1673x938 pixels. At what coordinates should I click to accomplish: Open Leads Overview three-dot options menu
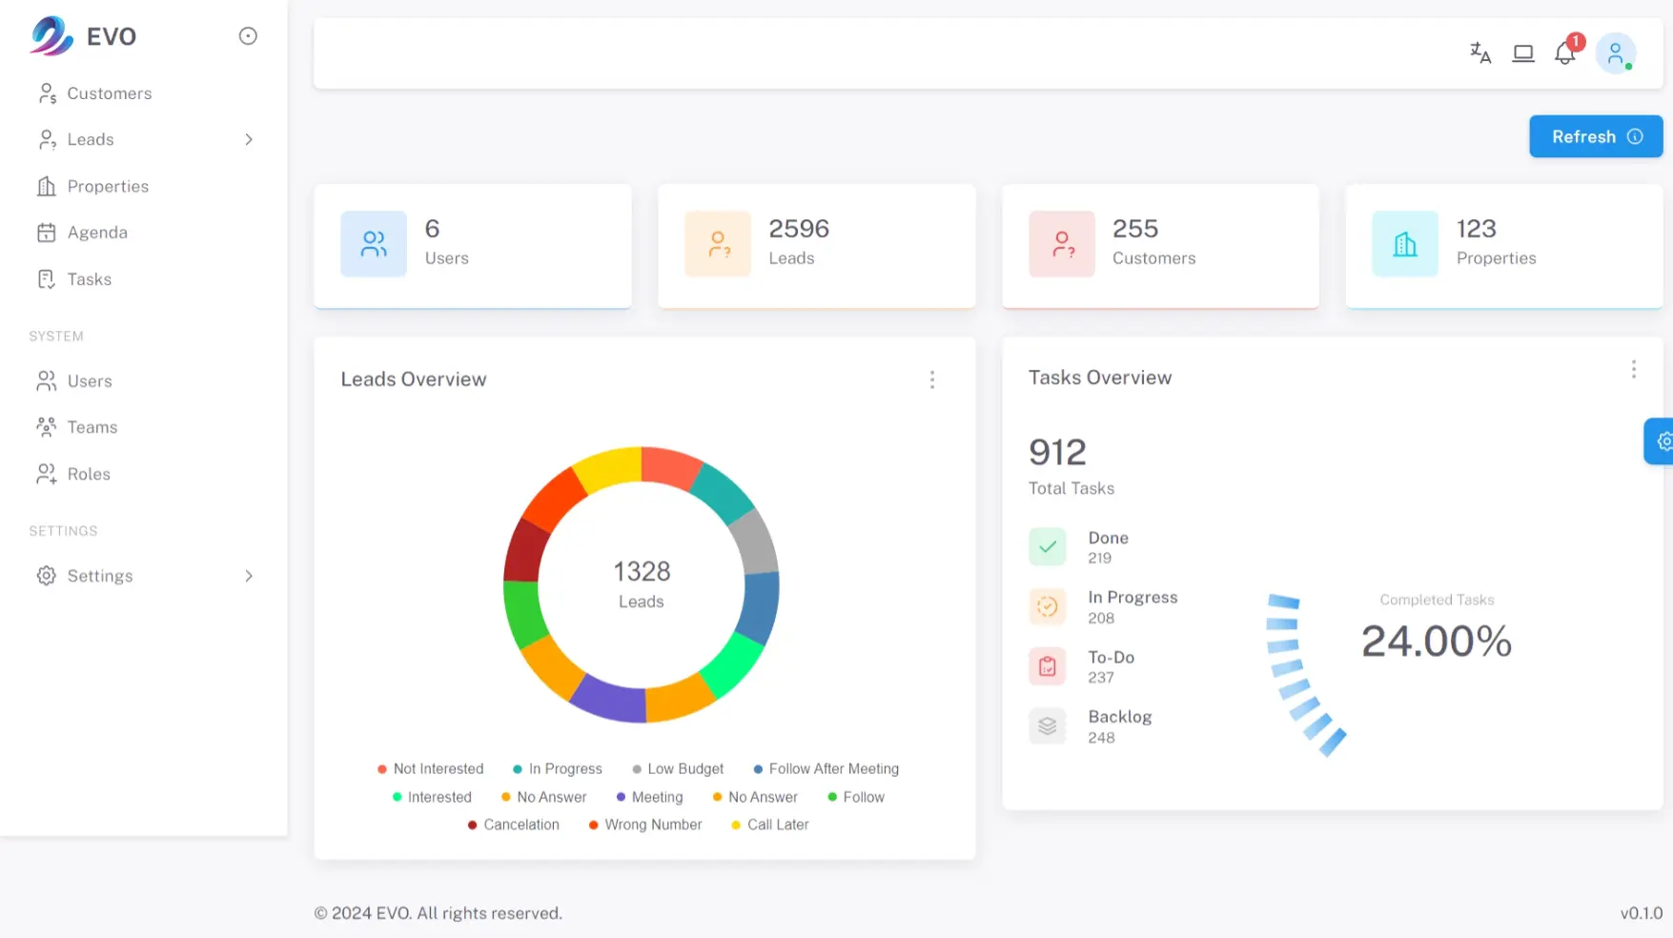pyautogui.click(x=932, y=379)
